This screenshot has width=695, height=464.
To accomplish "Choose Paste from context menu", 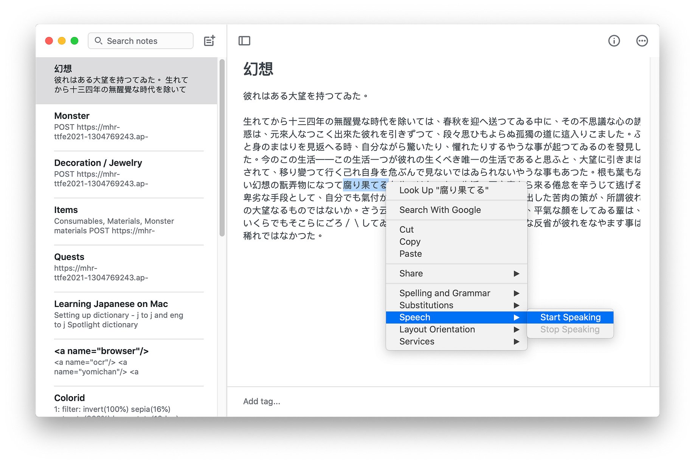I will (410, 253).
